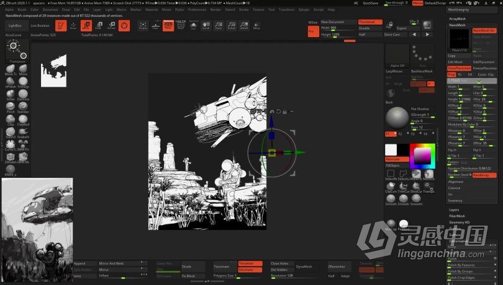
Task: Toggle the Persp perspective button
Action: [168, 25]
